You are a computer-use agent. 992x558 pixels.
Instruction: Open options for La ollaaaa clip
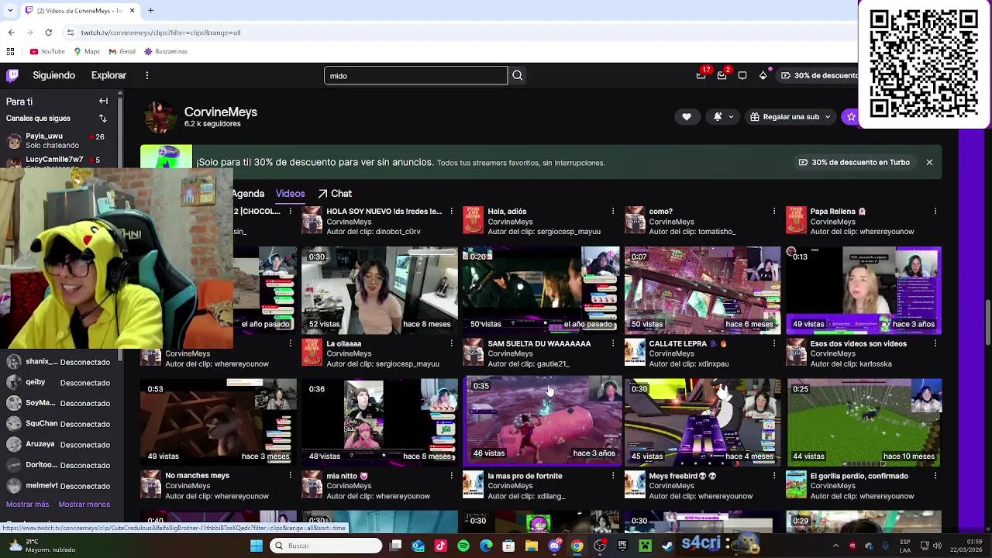[451, 343]
